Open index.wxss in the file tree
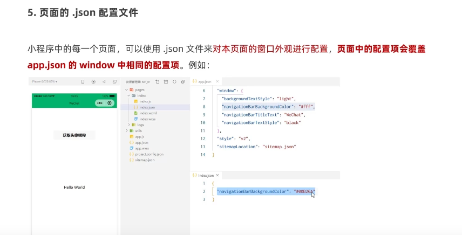Screen dimensions: 462x235 coord(147,119)
